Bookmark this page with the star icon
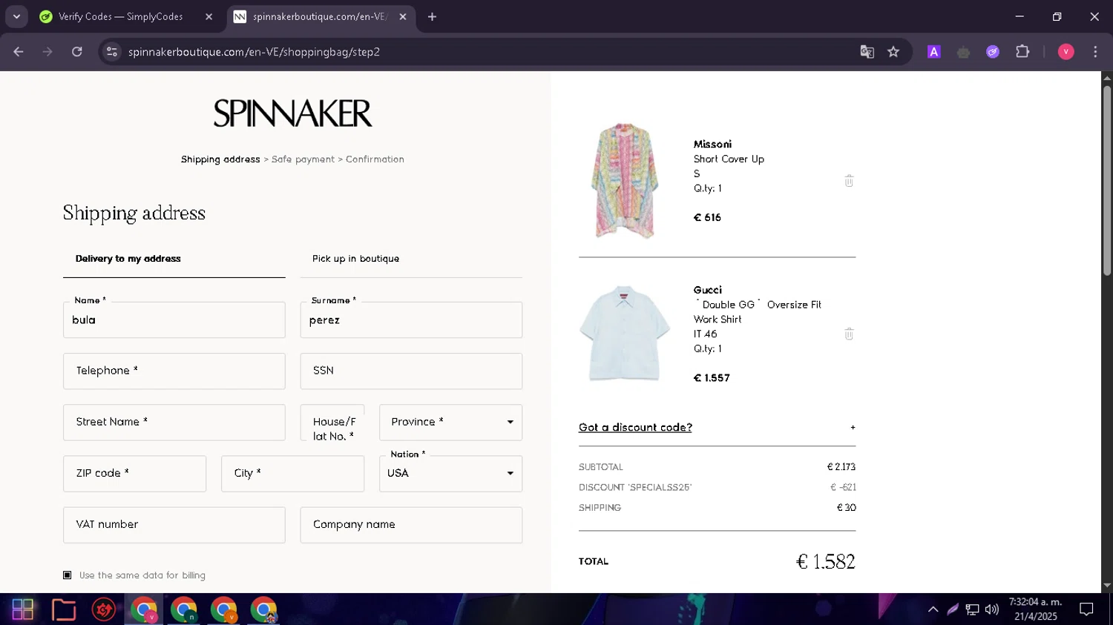 [893, 52]
